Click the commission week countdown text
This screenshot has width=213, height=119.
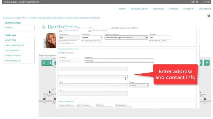click(x=52, y=18)
